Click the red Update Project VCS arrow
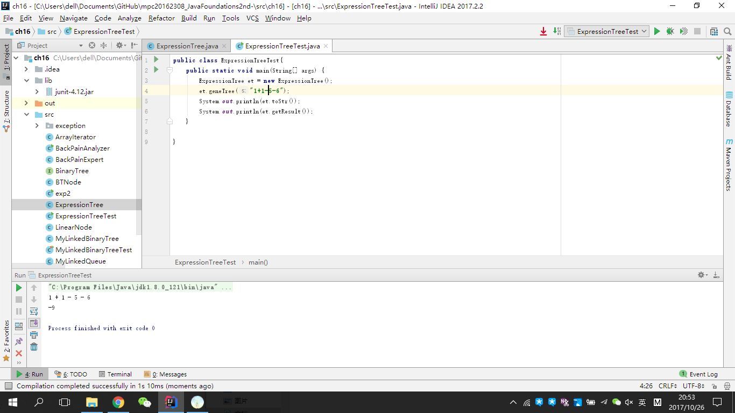 (543, 31)
